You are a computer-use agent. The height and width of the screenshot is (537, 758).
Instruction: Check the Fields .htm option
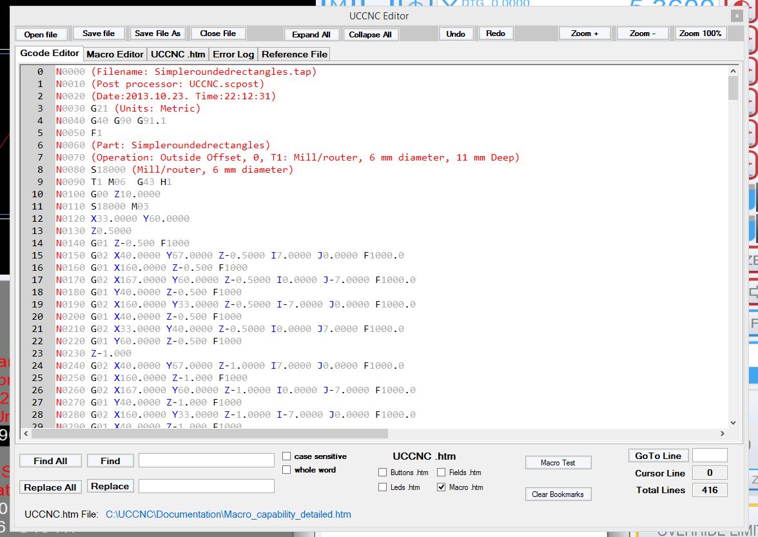tap(442, 473)
